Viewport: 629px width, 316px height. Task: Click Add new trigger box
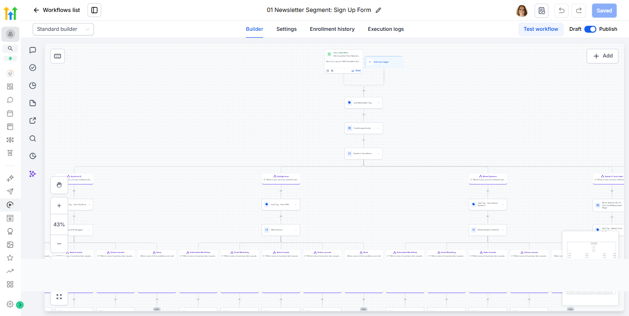pyautogui.click(x=384, y=62)
